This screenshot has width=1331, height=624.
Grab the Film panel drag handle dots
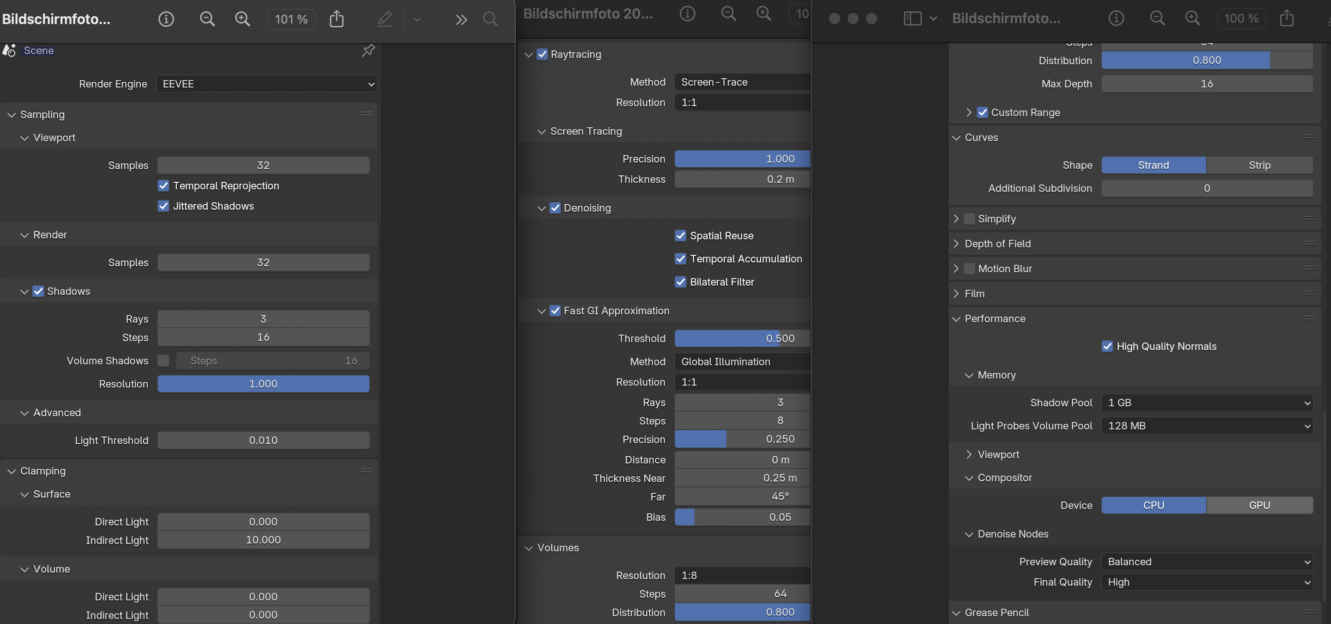pos(1310,293)
